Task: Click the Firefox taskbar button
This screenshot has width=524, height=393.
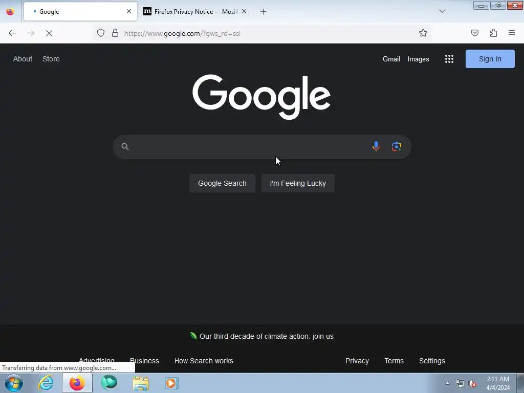Action: pos(77,383)
